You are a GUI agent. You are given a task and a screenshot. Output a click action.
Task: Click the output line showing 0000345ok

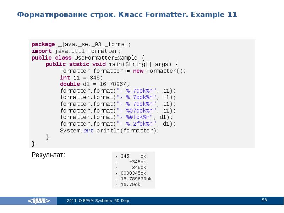coord(131,173)
